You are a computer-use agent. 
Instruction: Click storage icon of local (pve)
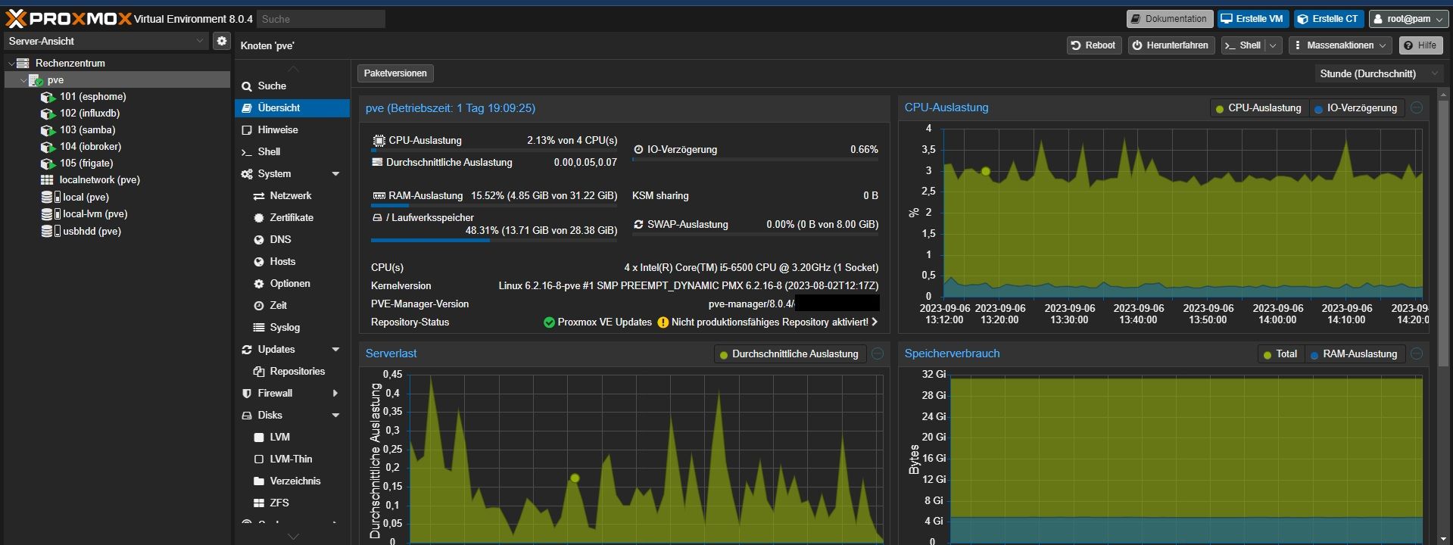point(50,197)
